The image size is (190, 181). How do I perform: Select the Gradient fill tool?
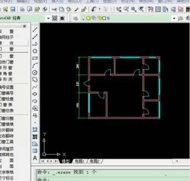click(35, 137)
